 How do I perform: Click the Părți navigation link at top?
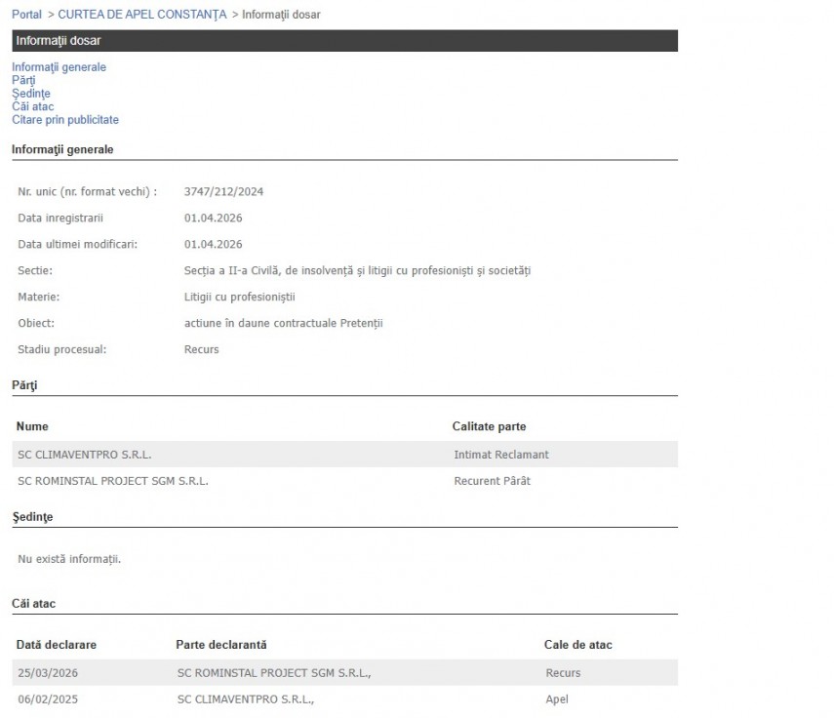click(x=23, y=81)
